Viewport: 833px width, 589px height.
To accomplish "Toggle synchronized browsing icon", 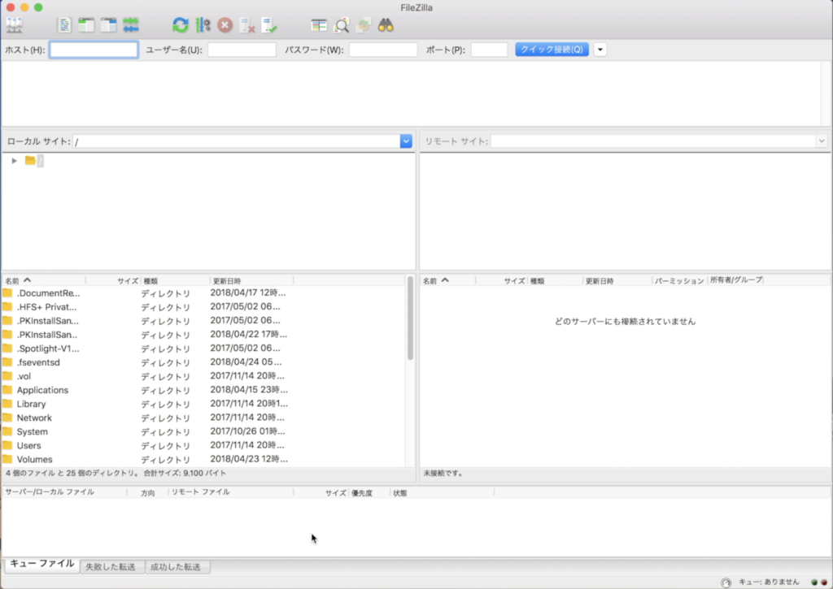I will (364, 25).
